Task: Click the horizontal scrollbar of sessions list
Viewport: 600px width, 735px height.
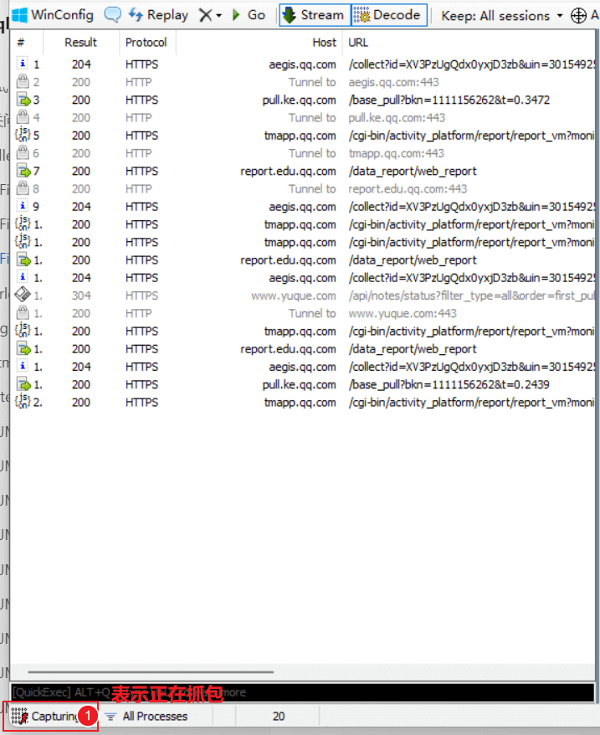Action: 151,671
